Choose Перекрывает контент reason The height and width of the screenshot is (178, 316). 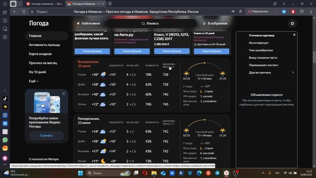coord(263,65)
